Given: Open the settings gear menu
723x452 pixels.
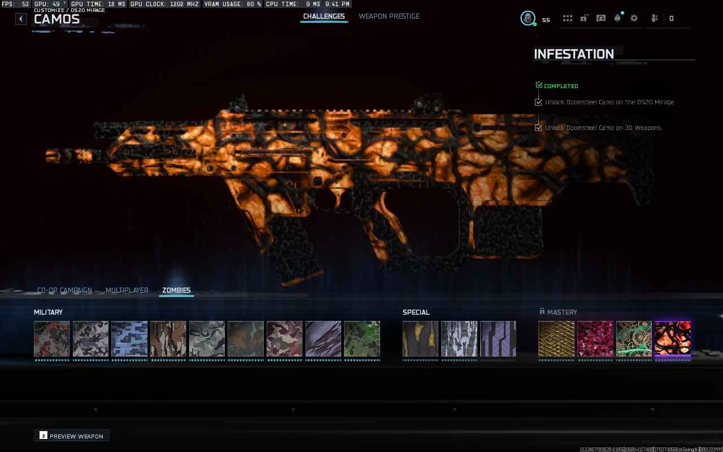Looking at the screenshot, I should [x=634, y=18].
